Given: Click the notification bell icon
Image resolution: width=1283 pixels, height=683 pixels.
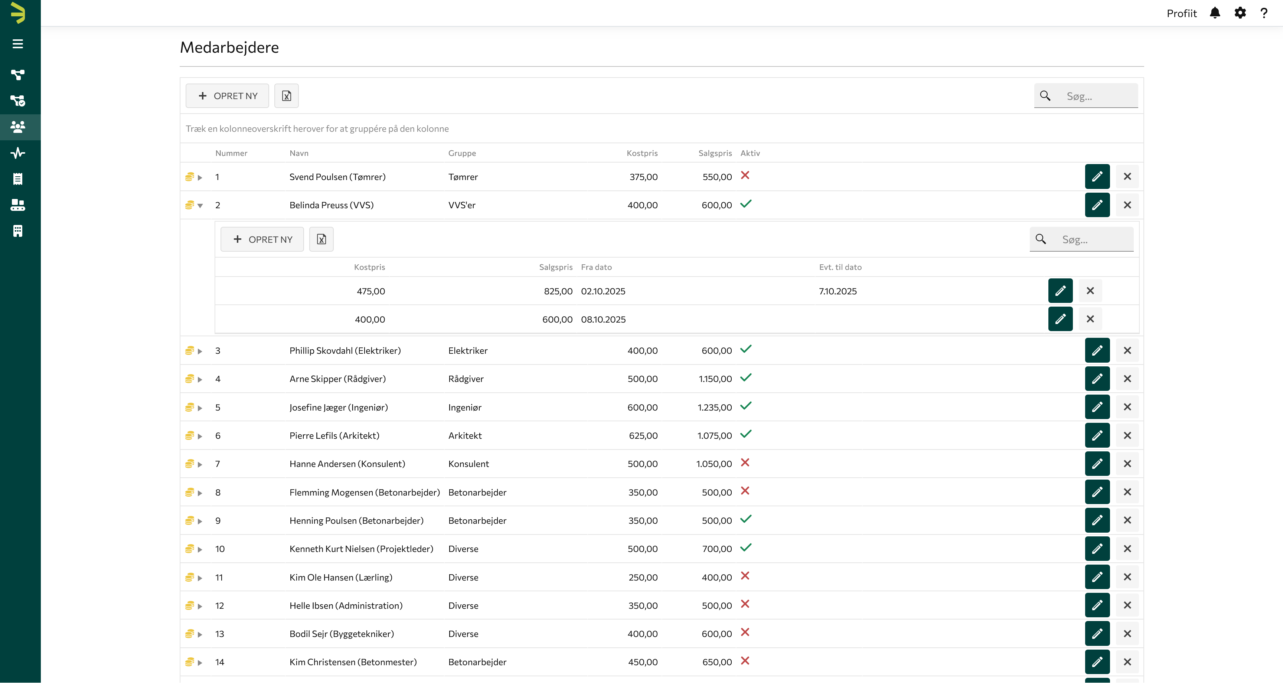Looking at the screenshot, I should tap(1215, 13).
